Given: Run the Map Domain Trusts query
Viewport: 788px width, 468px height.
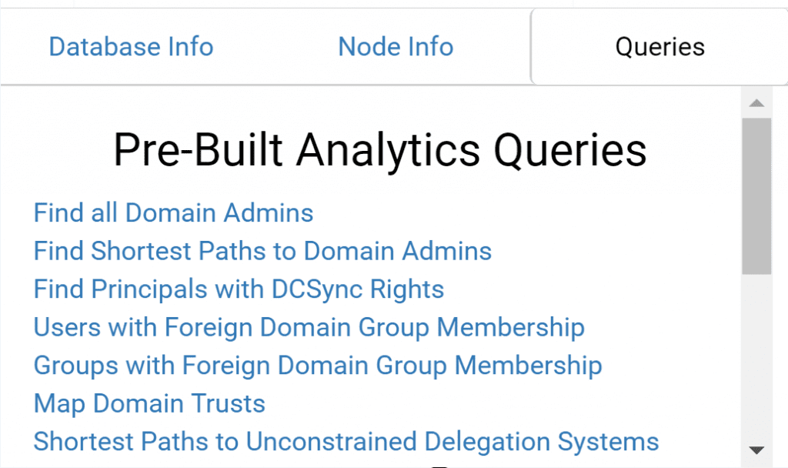Looking at the screenshot, I should coord(149,403).
